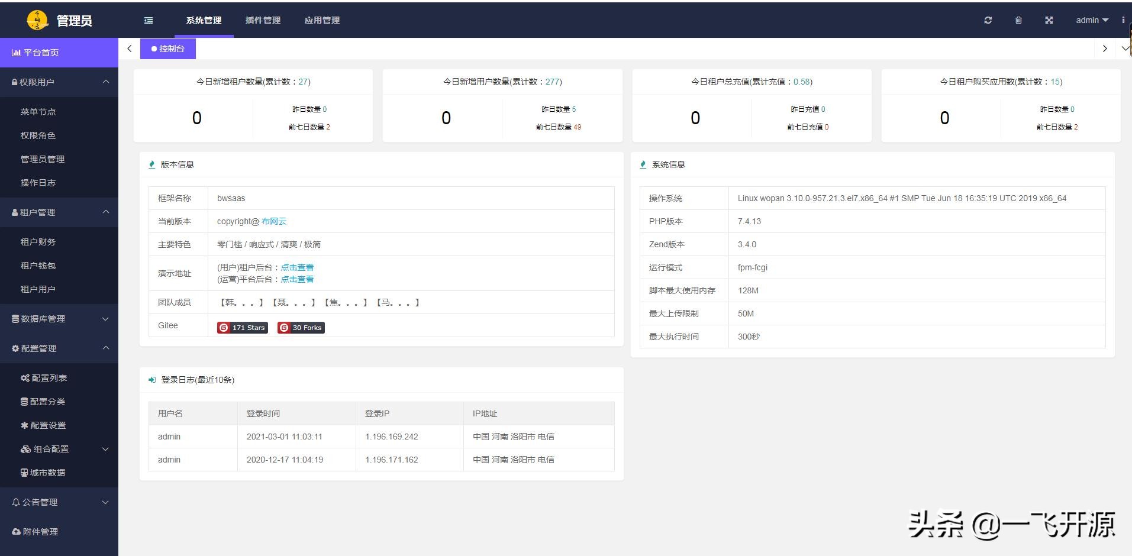Toggle fullscreen icon in top bar
This screenshot has height=556, width=1132.
click(1049, 20)
